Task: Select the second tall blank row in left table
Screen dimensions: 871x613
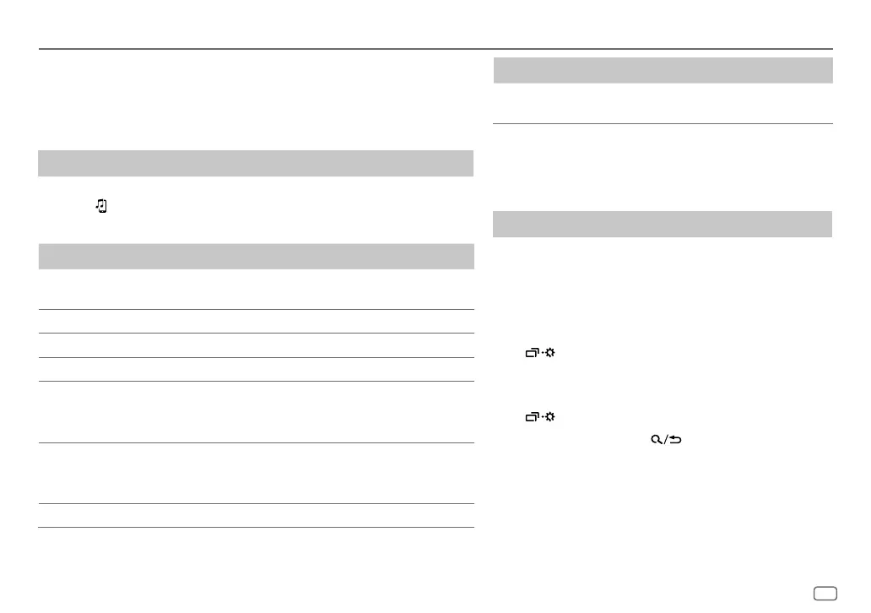Action: pyautogui.click(x=256, y=473)
